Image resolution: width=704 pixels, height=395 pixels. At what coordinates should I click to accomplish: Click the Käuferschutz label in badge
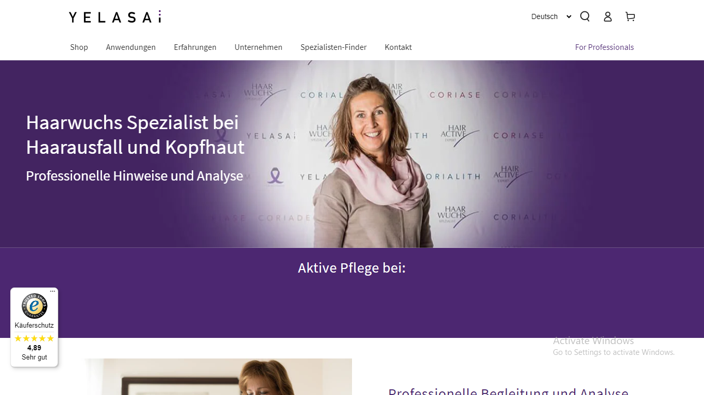[x=34, y=326]
